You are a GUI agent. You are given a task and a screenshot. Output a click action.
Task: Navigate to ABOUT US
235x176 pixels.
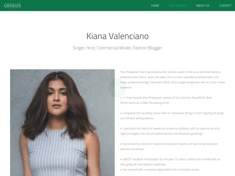(x=203, y=6)
